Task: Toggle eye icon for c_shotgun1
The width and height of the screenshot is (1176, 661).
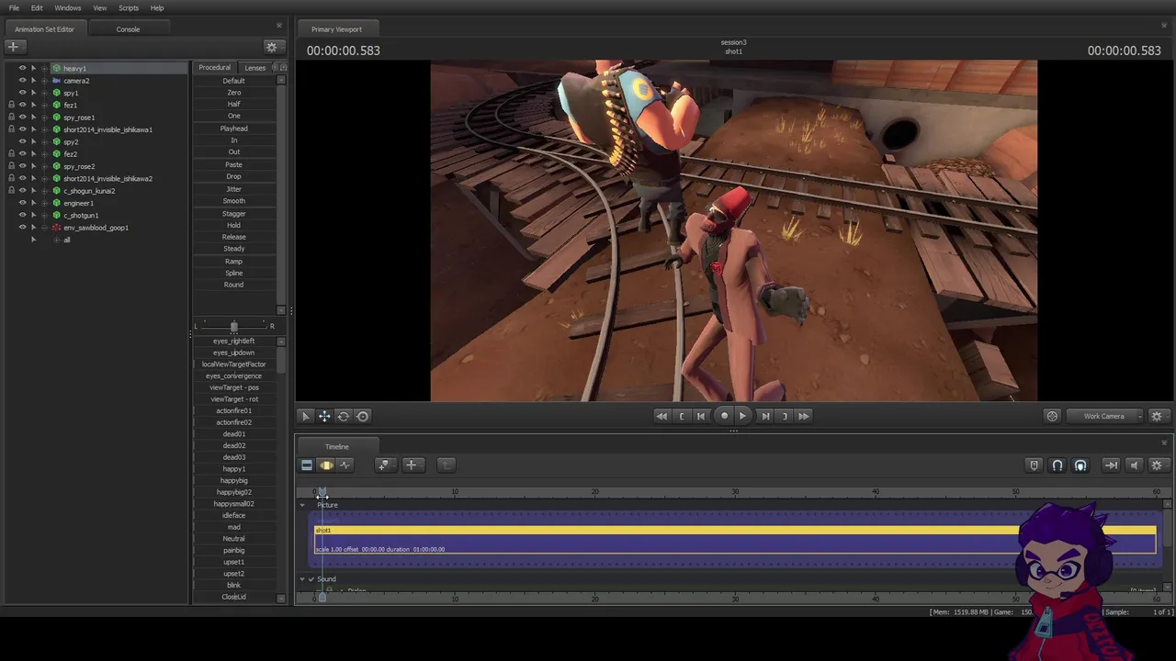Action: pos(22,215)
